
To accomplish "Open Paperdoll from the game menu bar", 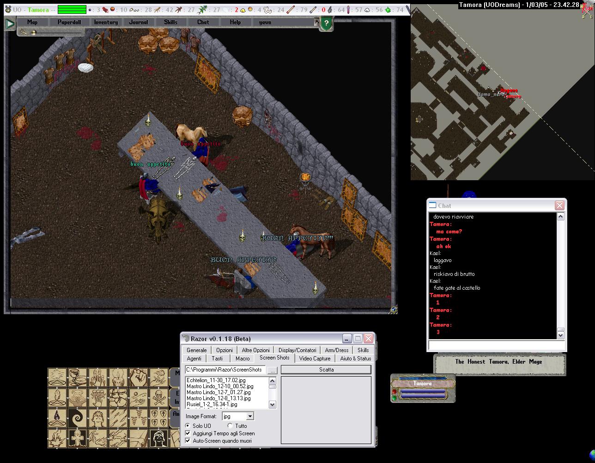I will tap(70, 22).
